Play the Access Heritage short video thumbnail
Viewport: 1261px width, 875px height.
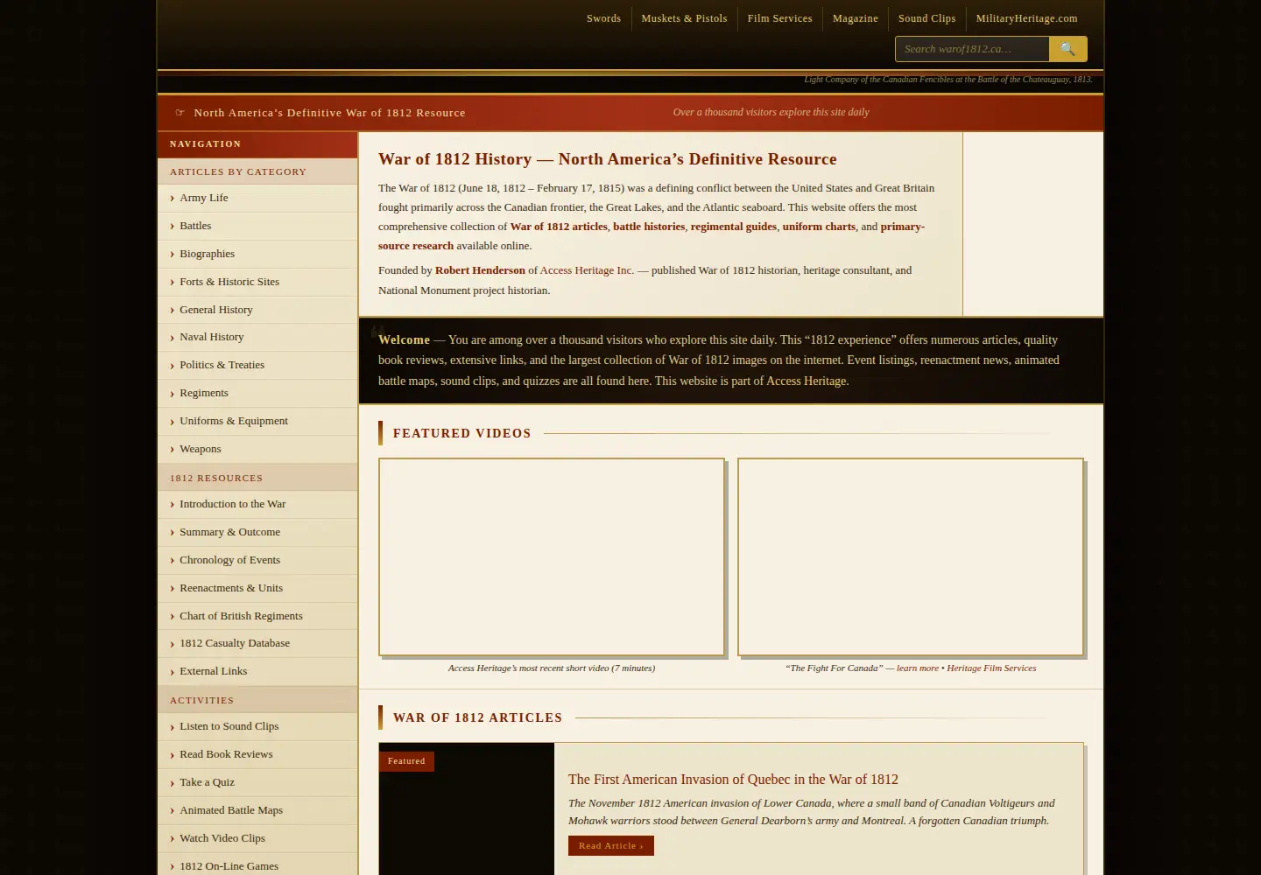point(552,556)
